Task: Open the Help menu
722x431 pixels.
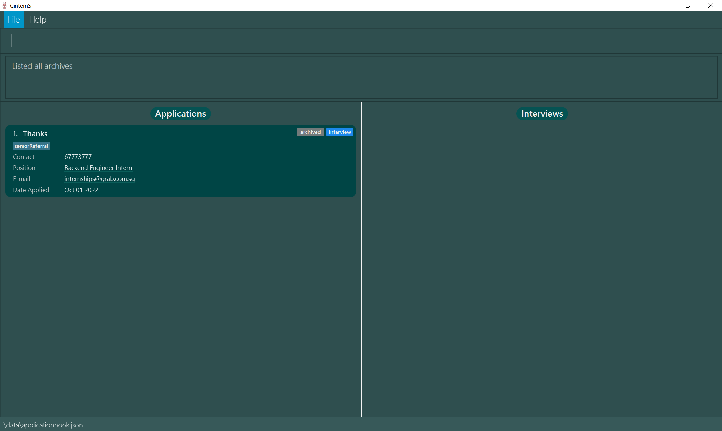Action: pyautogui.click(x=38, y=20)
